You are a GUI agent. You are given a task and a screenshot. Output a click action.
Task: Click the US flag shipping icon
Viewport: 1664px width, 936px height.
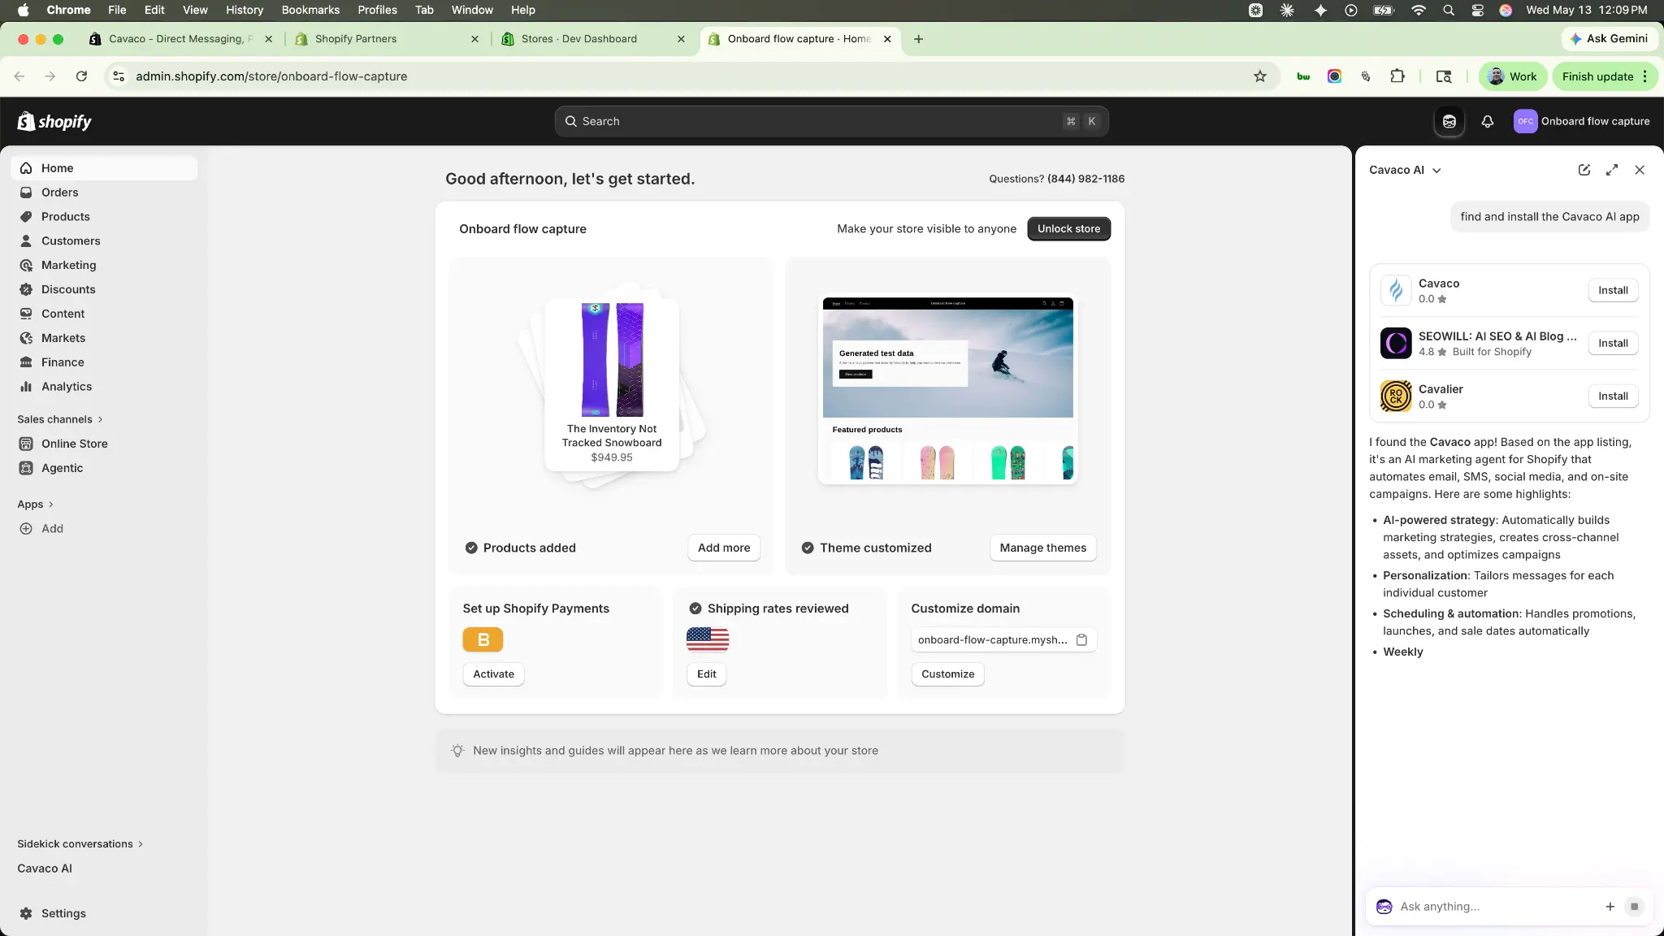(707, 639)
